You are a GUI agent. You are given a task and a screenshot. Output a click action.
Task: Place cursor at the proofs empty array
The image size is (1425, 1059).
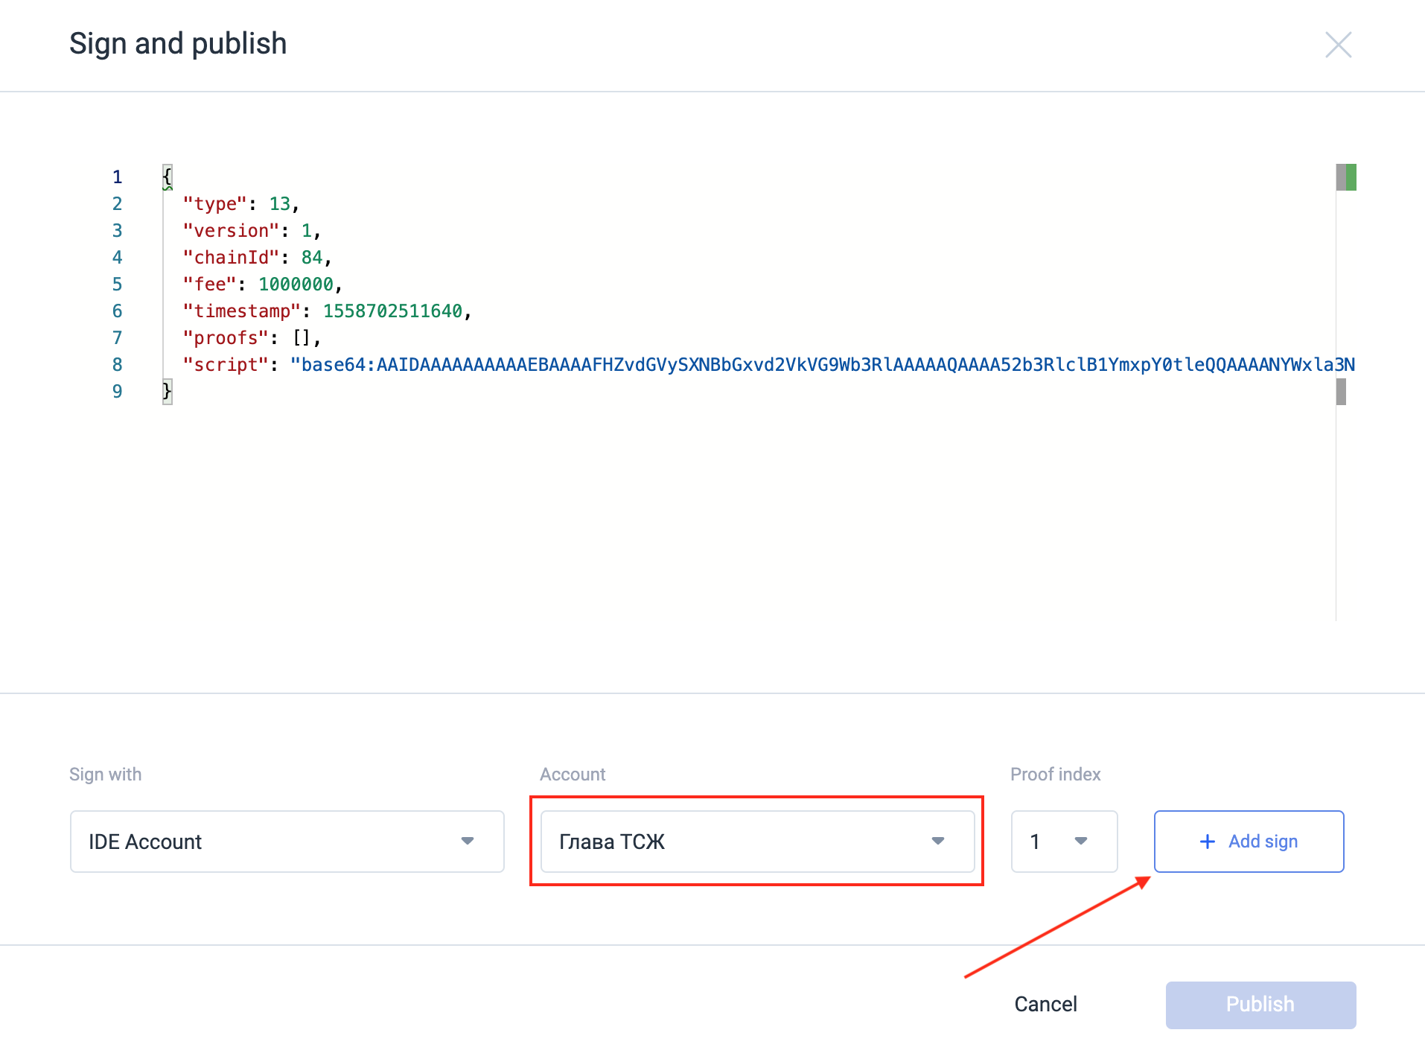point(301,338)
